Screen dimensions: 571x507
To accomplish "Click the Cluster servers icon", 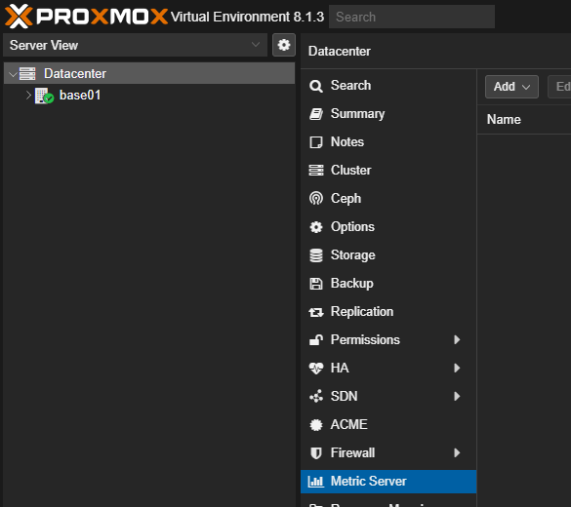I will tap(315, 171).
